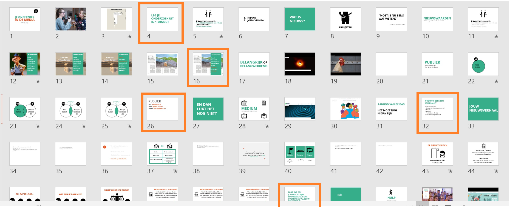
Task: Select slide with children audience photo
Action: coord(437,194)
